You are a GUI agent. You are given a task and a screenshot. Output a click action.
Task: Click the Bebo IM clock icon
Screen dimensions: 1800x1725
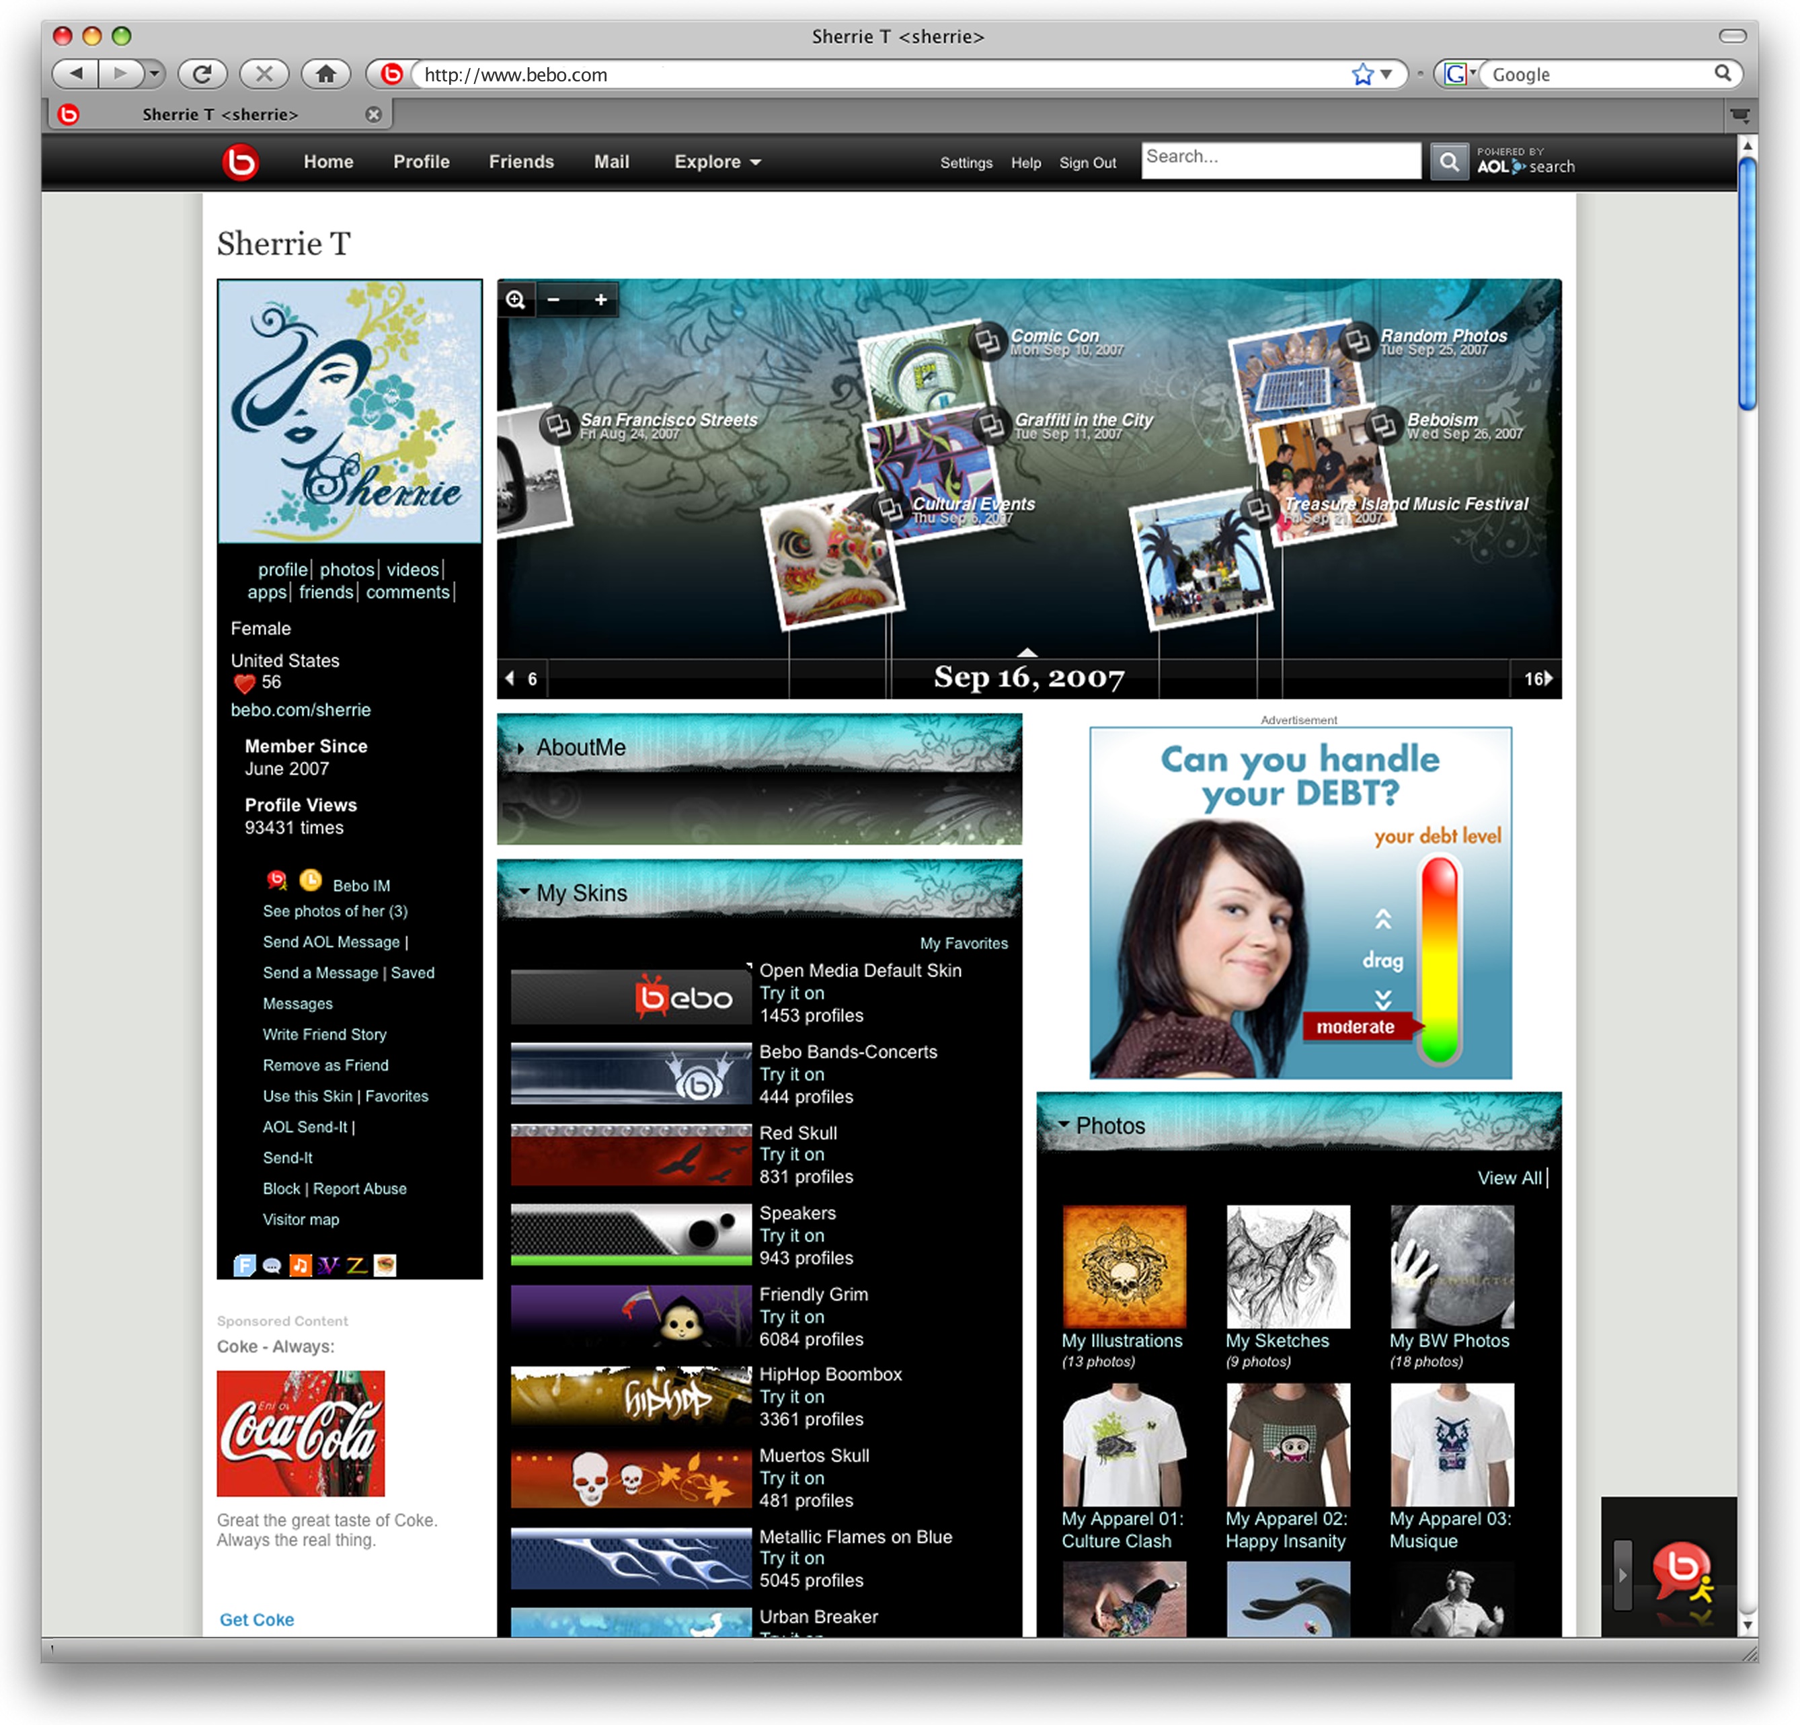coord(311,881)
